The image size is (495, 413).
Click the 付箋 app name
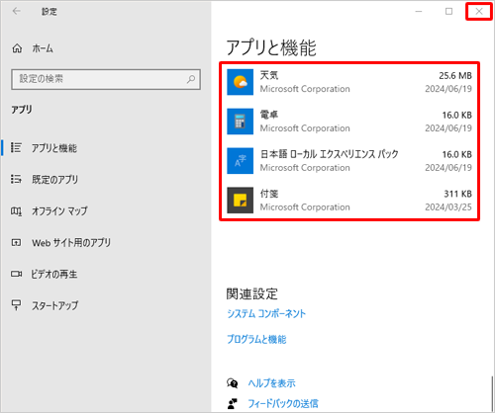click(269, 194)
